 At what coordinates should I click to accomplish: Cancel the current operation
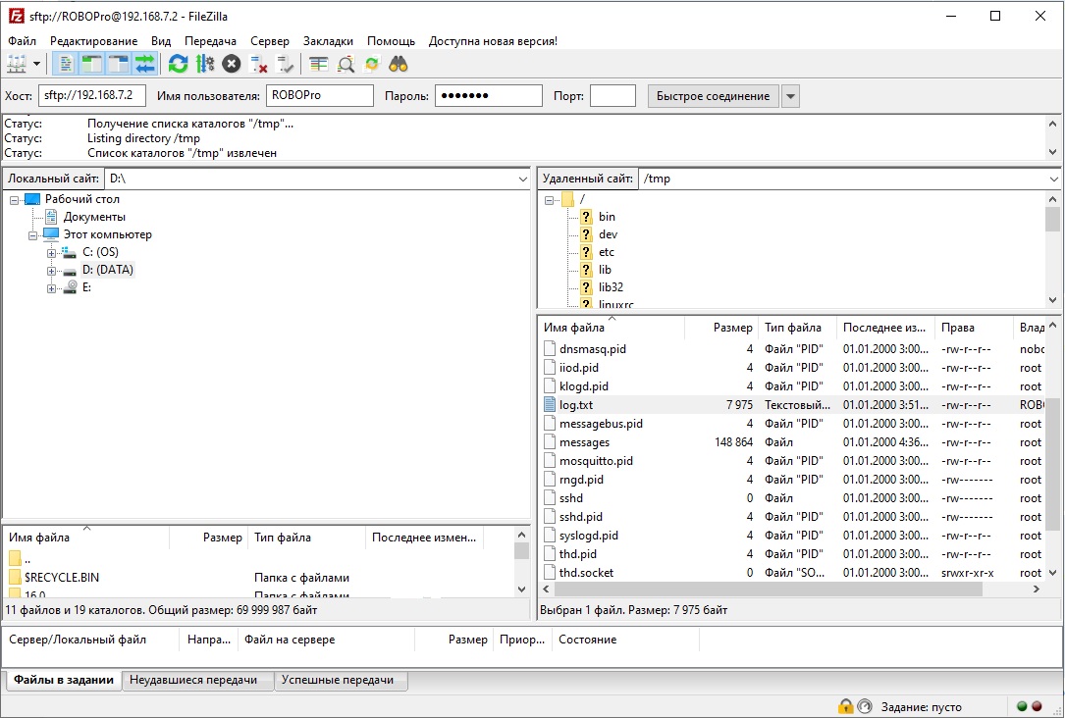point(231,65)
